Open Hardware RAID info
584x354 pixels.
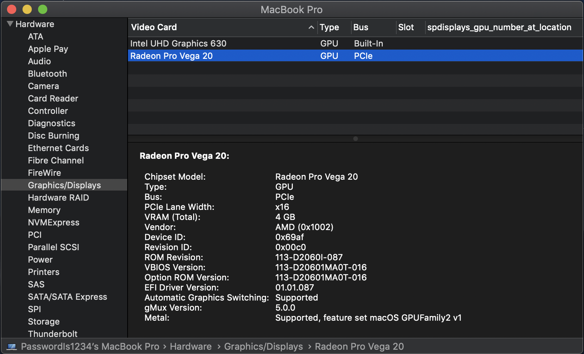click(x=59, y=198)
